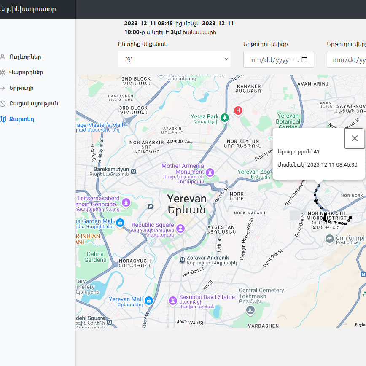Screen dimensions: 366x366
Task: Click the 'Komitas Ave' street label
Action: pos(180,141)
